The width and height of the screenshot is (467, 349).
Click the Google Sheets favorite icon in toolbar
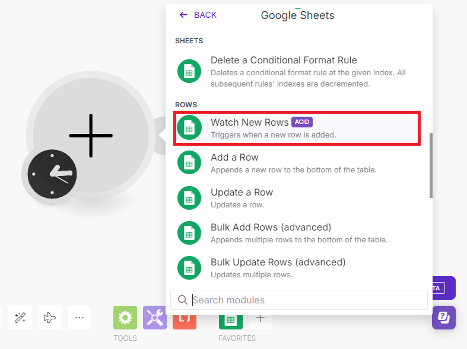(231, 322)
